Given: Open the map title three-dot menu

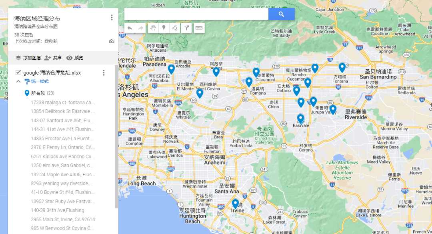Looking at the screenshot, I should pyautogui.click(x=112, y=18).
